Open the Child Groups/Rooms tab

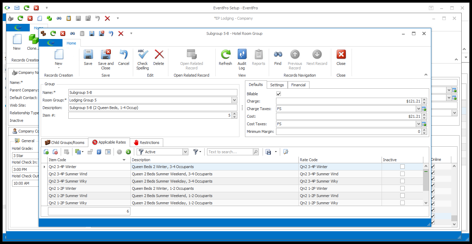[x=65, y=143]
